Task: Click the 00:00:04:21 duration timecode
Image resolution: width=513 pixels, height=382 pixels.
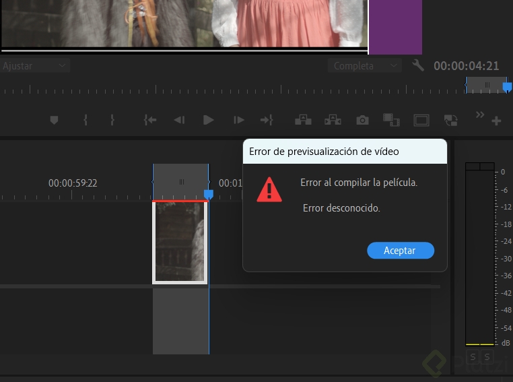Action: tap(467, 66)
